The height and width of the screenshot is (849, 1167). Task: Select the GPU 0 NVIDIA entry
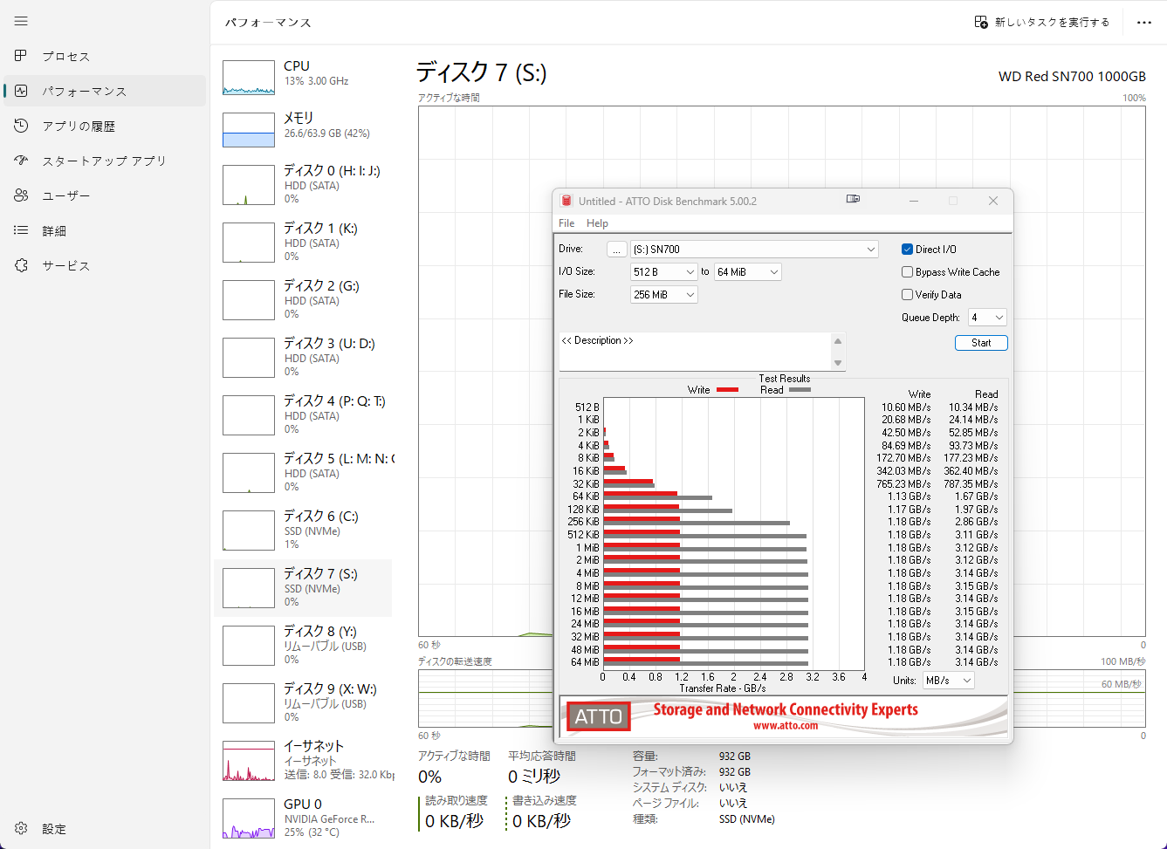coord(303,818)
